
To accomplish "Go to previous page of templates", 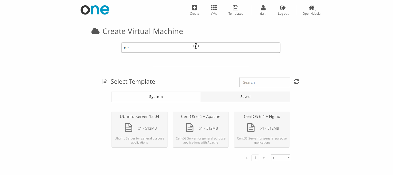I will tap(247, 158).
